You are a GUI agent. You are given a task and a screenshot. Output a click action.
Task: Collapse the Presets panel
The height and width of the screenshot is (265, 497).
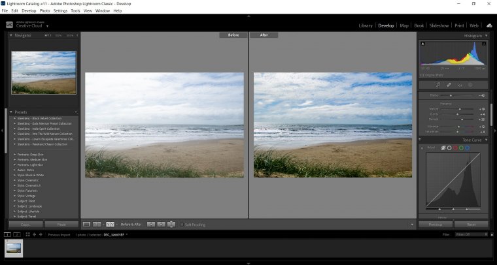click(10, 112)
